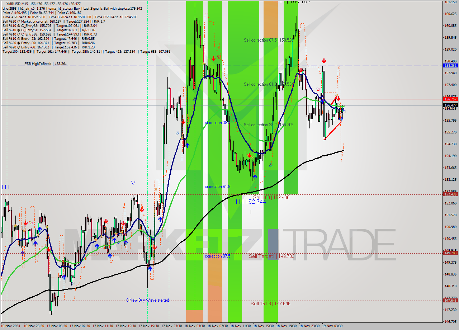Click the blue correction 61.8 label

click(x=218, y=187)
